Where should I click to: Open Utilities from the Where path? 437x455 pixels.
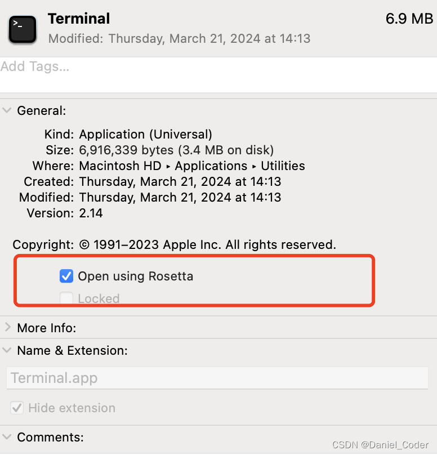(x=283, y=166)
